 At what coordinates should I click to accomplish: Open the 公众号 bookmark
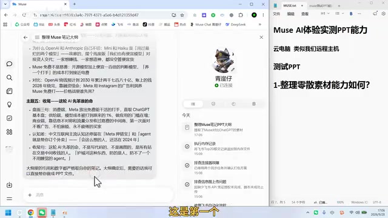coord(22,24)
